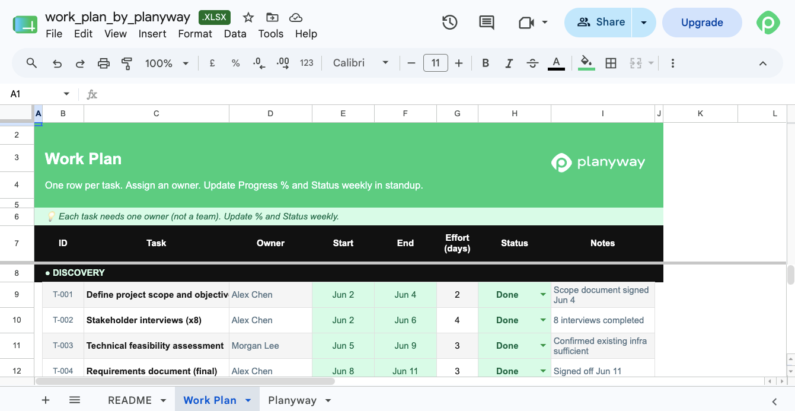Screen dimensions: 795x411
Task: Toggle italic formatting
Action: pyautogui.click(x=509, y=63)
